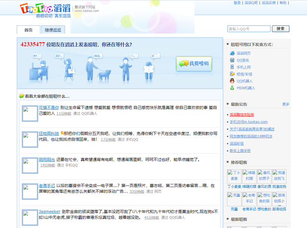Viewport: 307px width, 228px height.
Task: Open the 滔滔Q吧 top link
Action: [x=251, y=3]
